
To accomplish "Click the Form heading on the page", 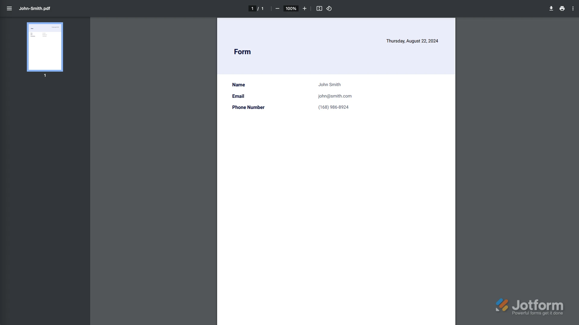I will [x=242, y=51].
